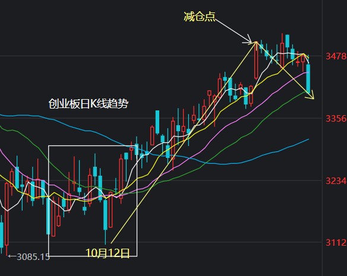Click the last large cyan candlestick
This screenshot has width=347, height=276.
pyautogui.click(x=308, y=77)
